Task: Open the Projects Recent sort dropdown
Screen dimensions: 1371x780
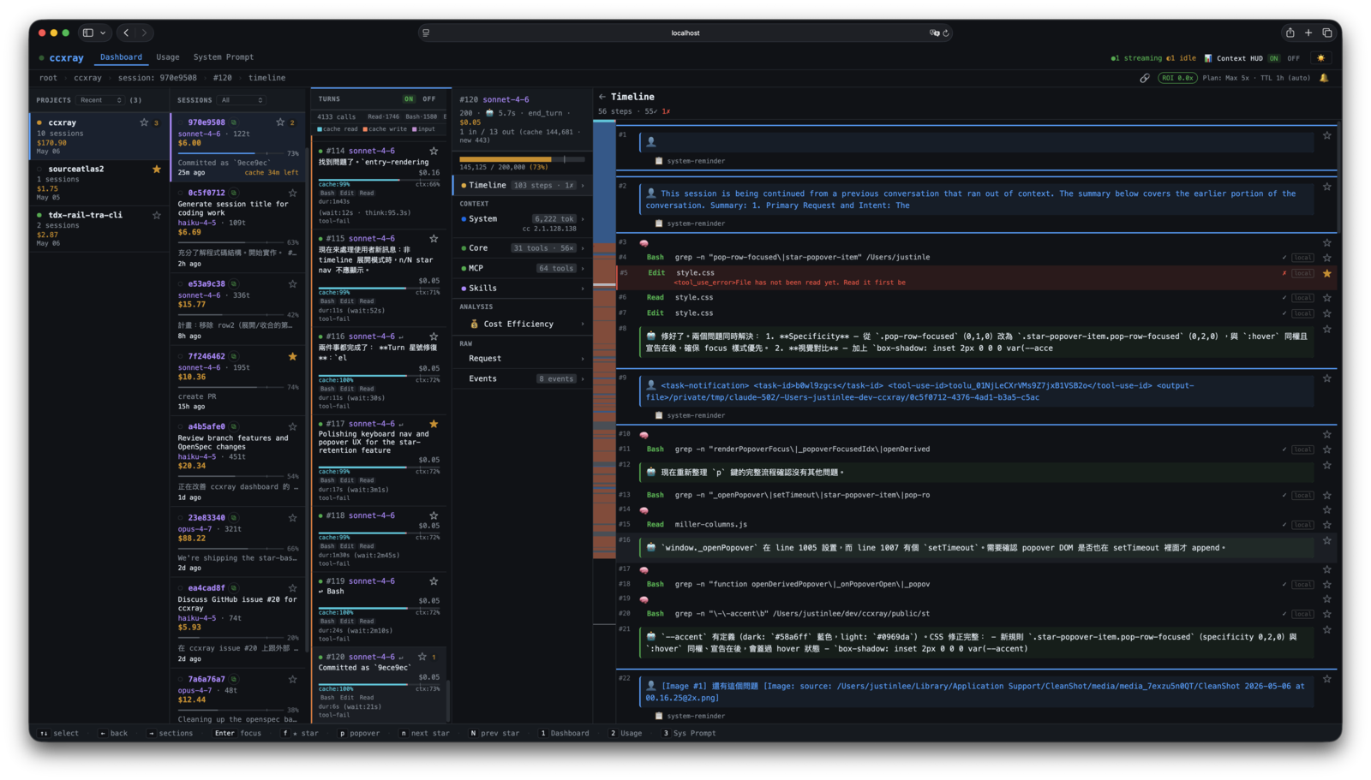Action: click(x=101, y=100)
